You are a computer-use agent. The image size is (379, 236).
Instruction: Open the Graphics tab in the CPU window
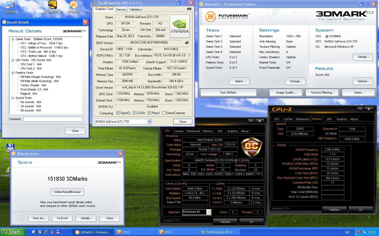(x=232, y=131)
